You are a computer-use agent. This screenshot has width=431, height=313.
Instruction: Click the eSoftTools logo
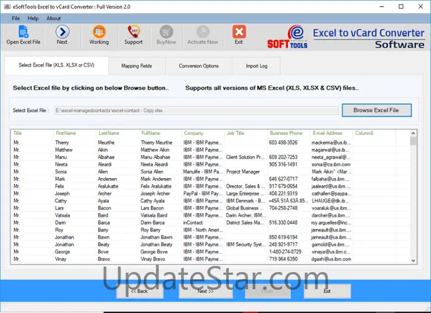point(287,37)
